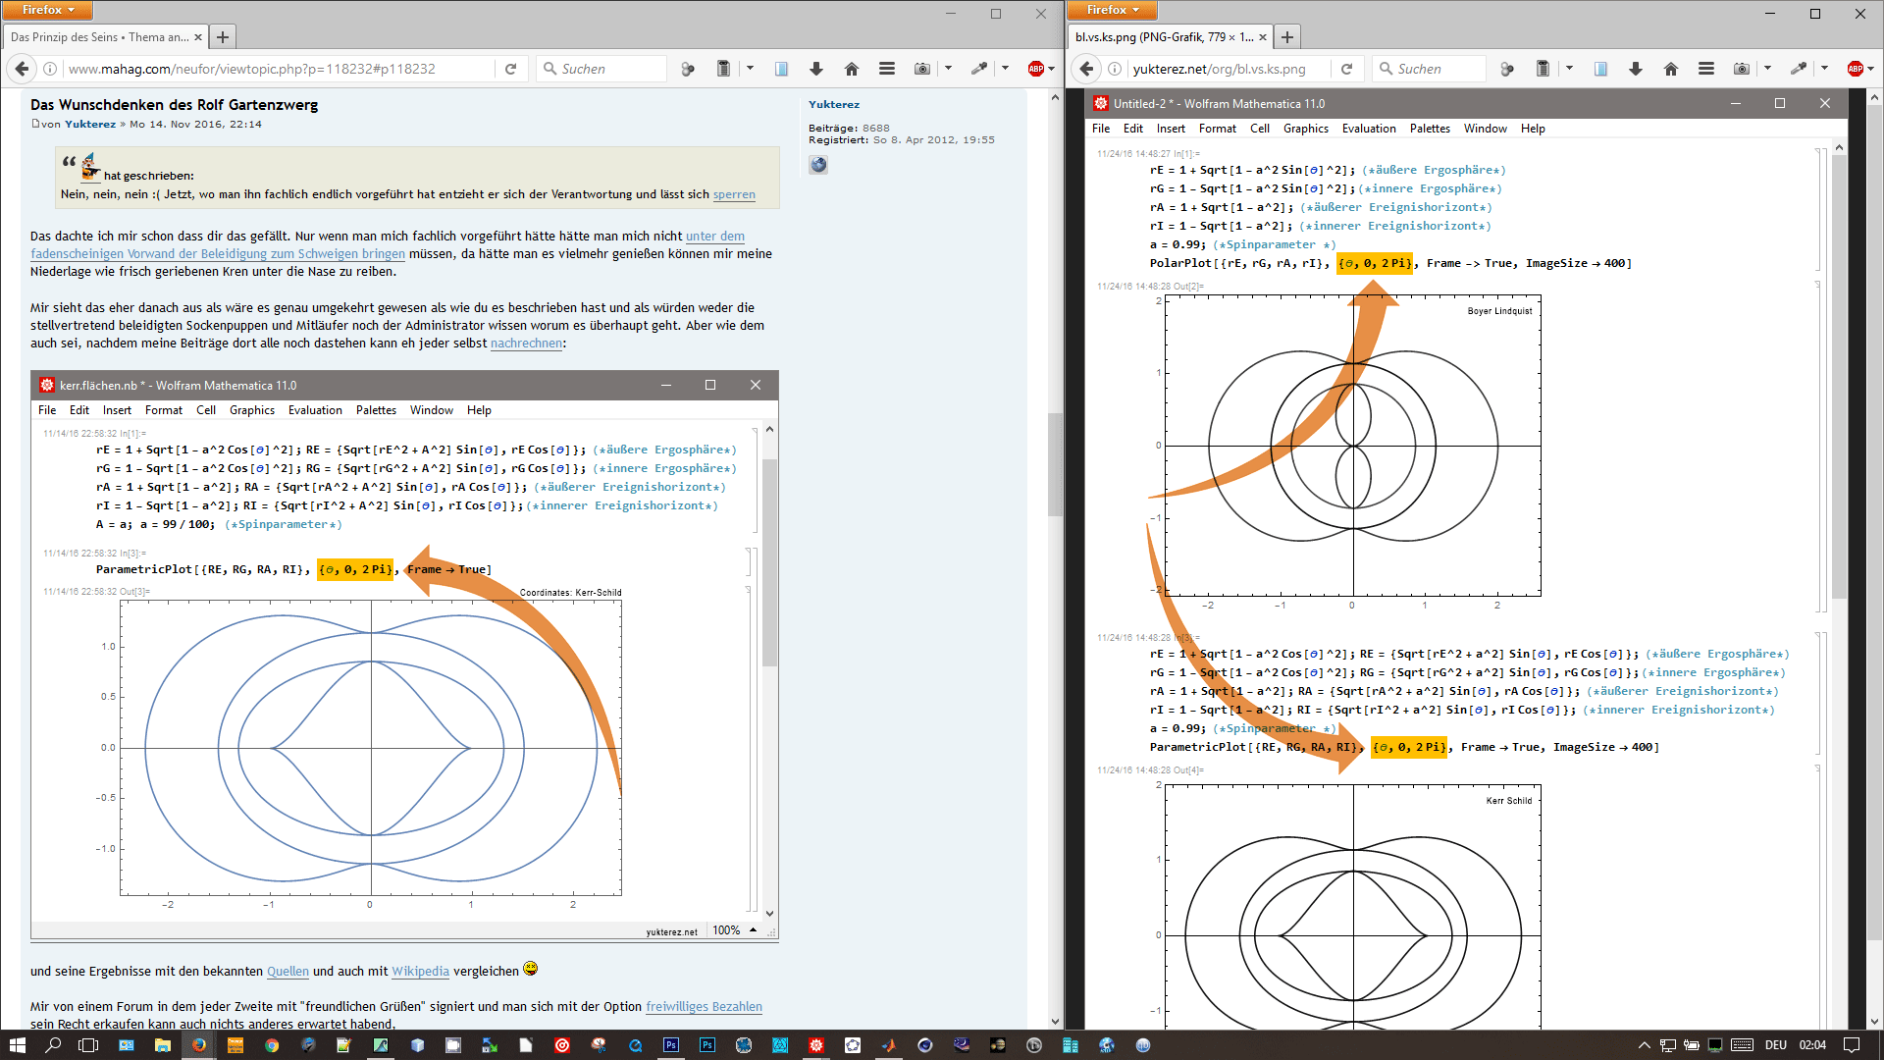Click the screenshot camera icon in left browser
Image resolution: width=1884 pixels, height=1060 pixels.
(921, 69)
